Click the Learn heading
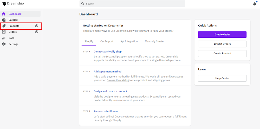 202,69
